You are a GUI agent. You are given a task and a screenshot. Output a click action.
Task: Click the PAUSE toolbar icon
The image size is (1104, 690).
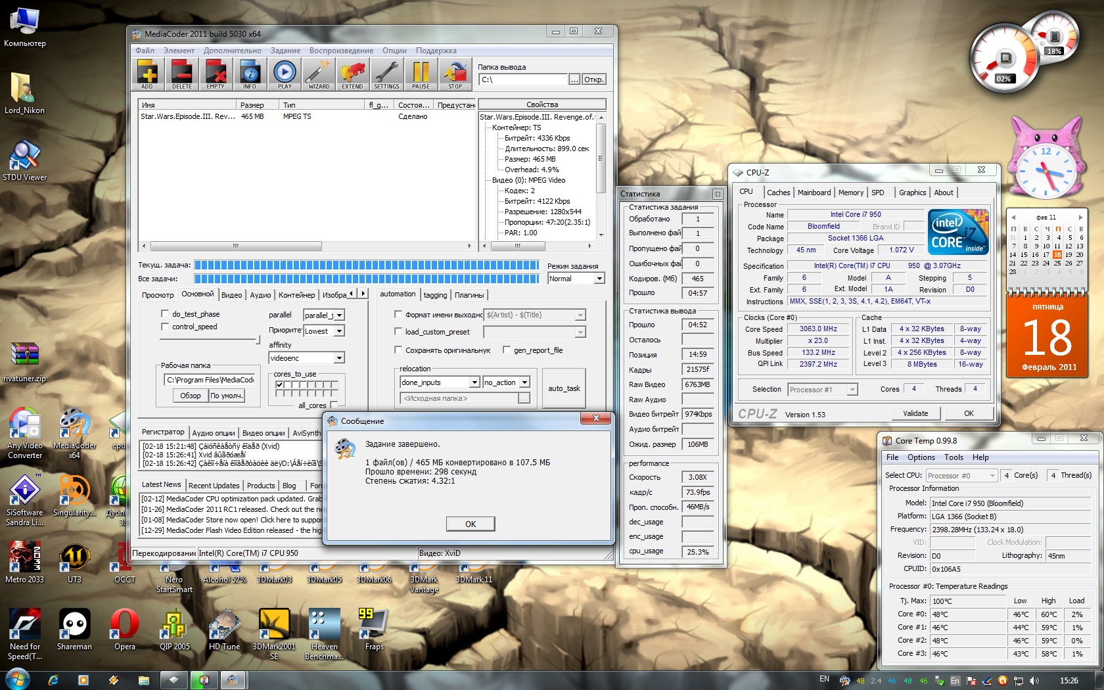(421, 74)
